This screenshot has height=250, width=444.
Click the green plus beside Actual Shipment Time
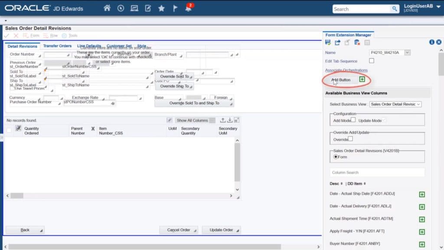[422, 219]
